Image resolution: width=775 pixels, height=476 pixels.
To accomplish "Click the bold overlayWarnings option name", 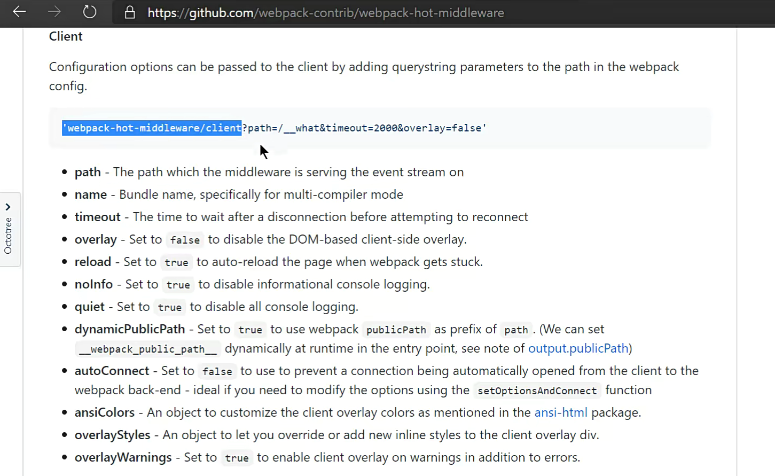I will (x=123, y=457).
